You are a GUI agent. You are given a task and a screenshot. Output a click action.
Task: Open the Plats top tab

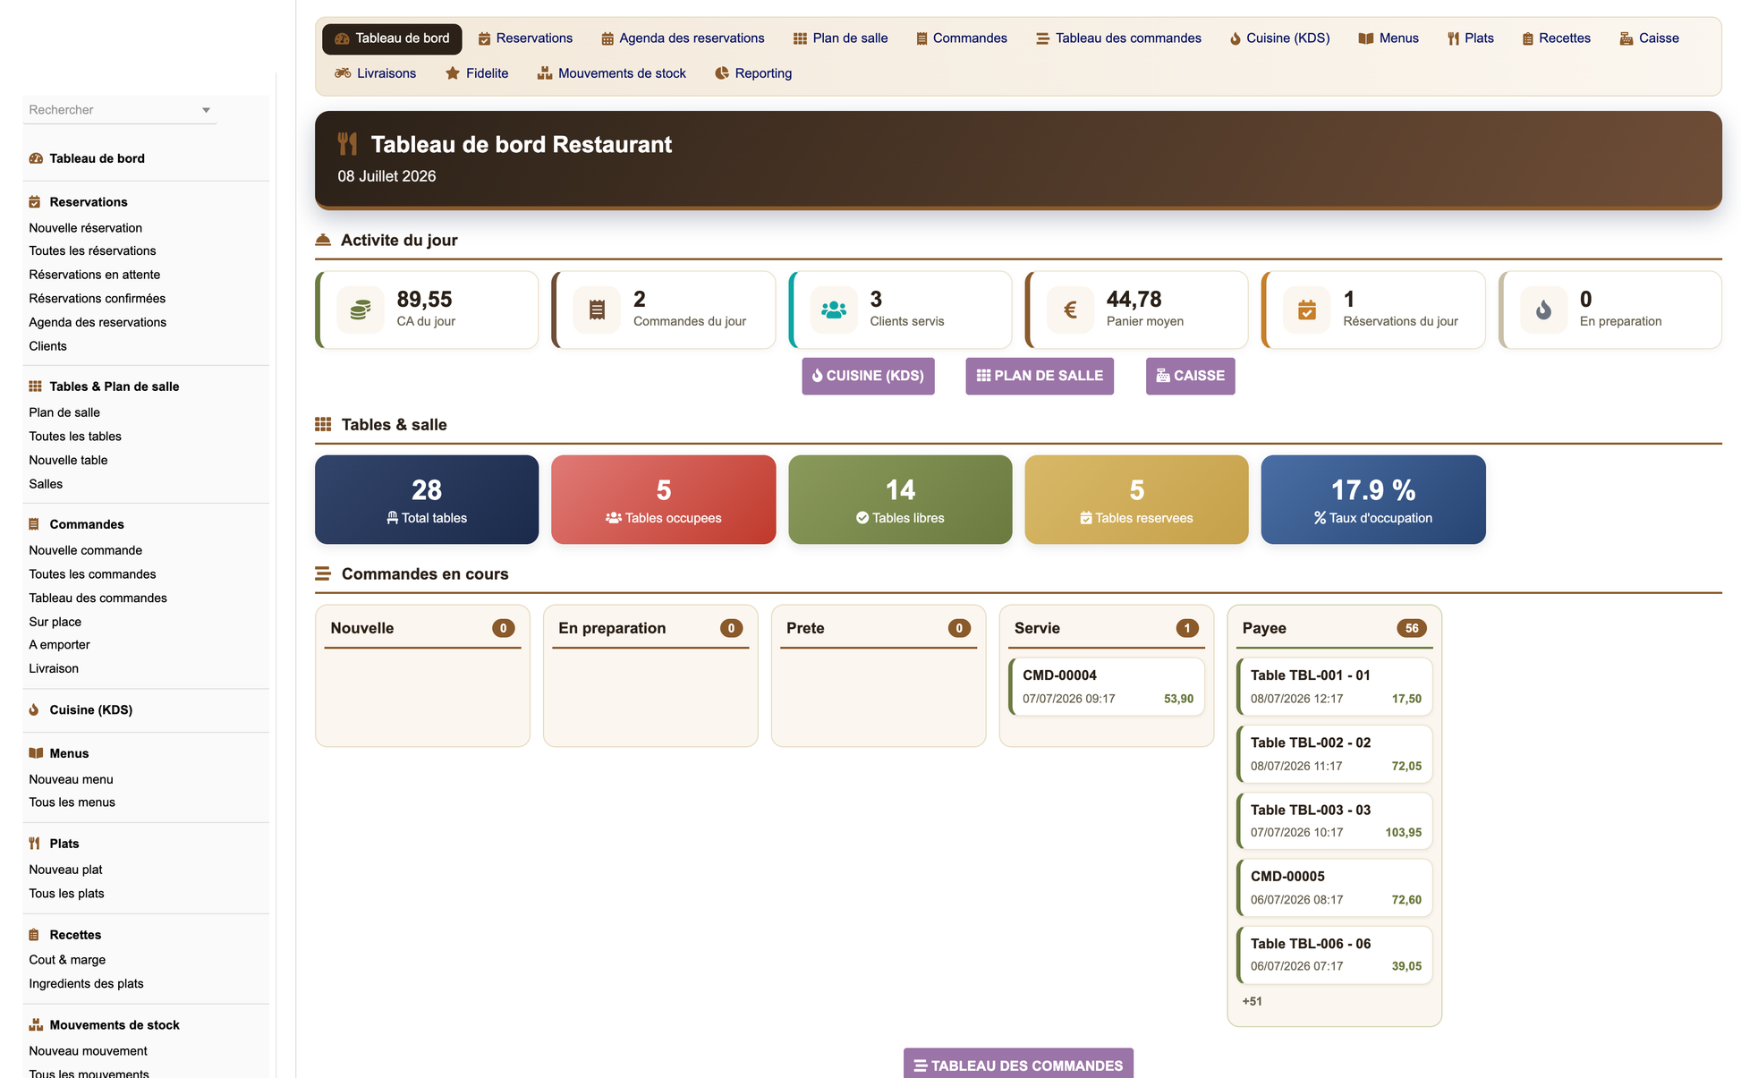point(1471,38)
